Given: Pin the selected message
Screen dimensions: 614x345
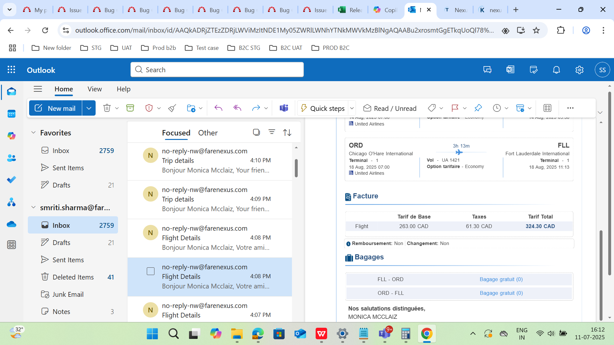Looking at the screenshot, I should (478, 108).
